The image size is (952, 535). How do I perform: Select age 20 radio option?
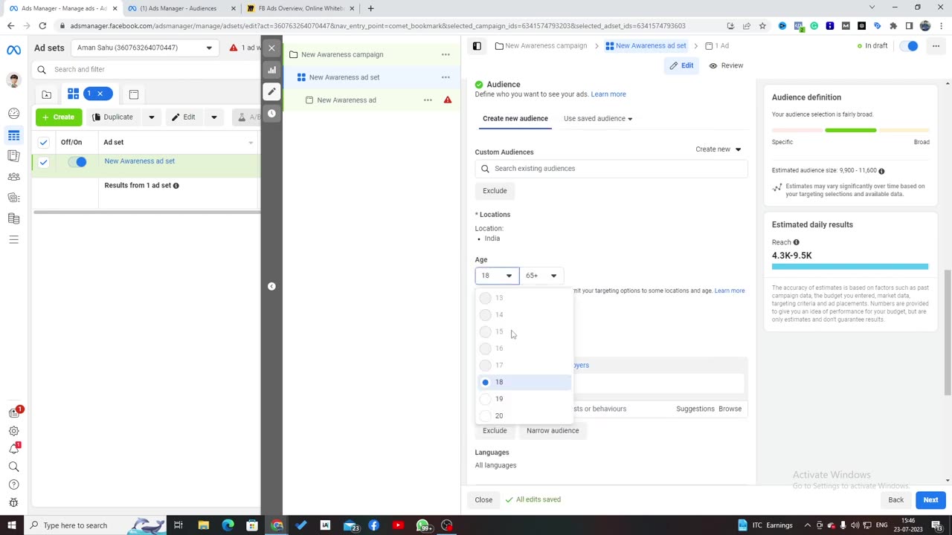tap(486, 416)
